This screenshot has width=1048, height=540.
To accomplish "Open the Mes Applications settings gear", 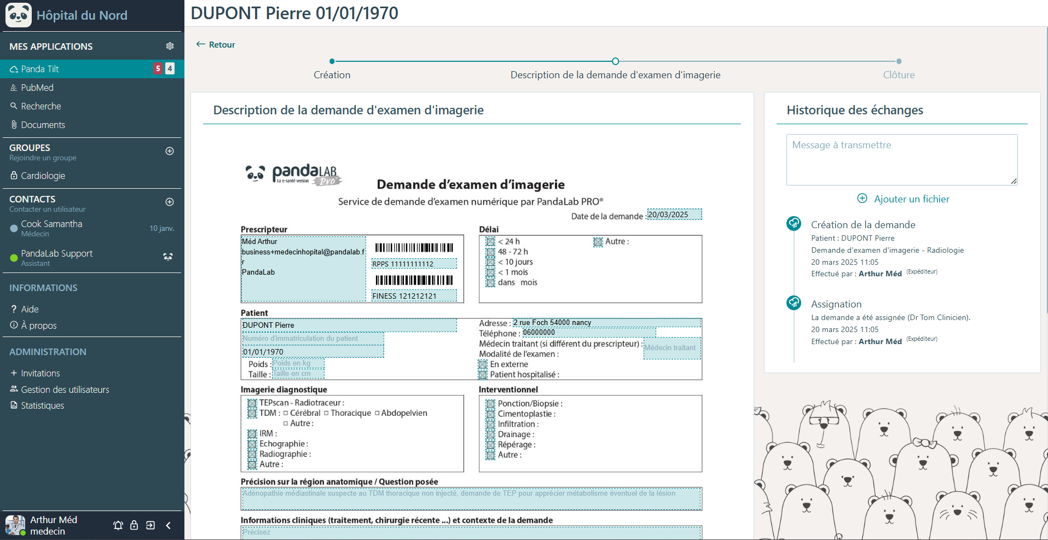I will point(170,47).
